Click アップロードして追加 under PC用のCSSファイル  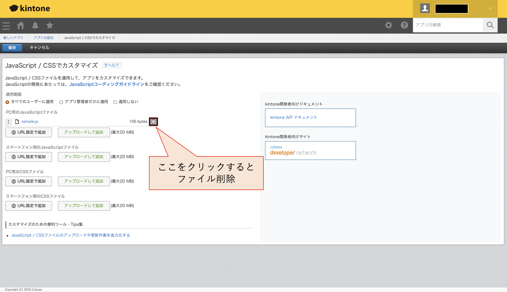point(84,181)
